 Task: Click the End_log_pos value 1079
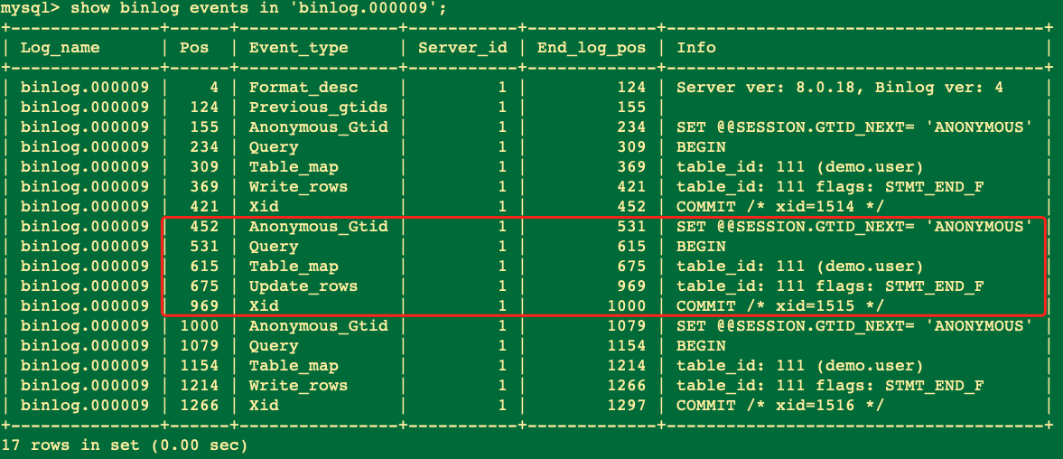click(x=627, y=325)
